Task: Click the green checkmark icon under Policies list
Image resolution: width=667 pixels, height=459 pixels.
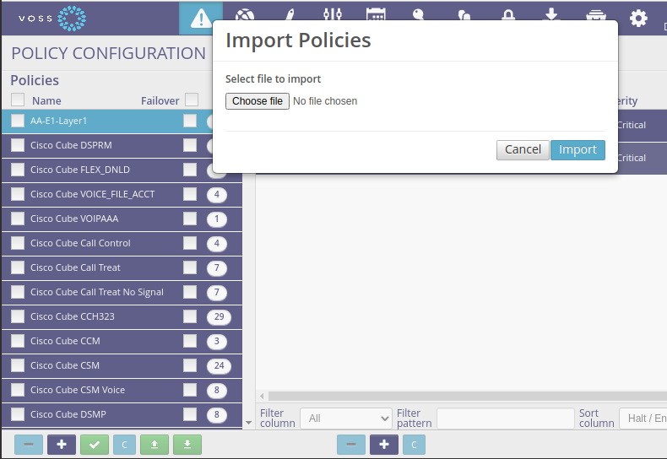Action: [95, 445]
